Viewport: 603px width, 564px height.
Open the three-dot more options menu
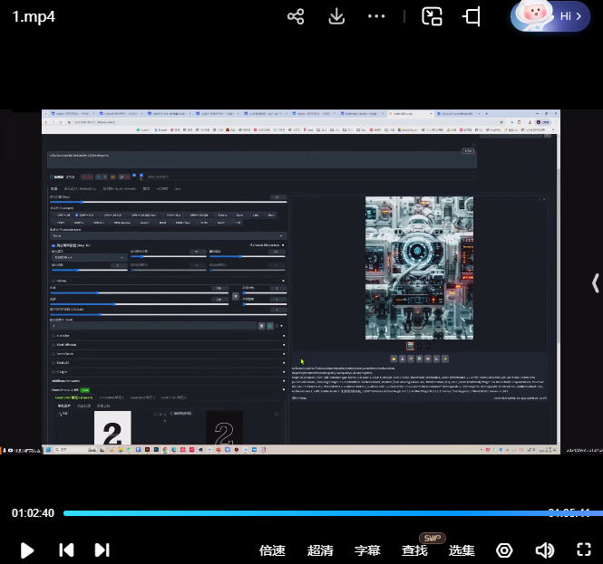click(376, 16)
